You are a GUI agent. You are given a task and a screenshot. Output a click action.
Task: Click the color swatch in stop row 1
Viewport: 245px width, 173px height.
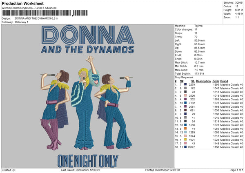click(x=185, y=84)
